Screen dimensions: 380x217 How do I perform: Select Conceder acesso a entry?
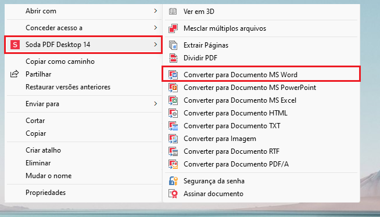pyautogui.click(x=84, y=28)
